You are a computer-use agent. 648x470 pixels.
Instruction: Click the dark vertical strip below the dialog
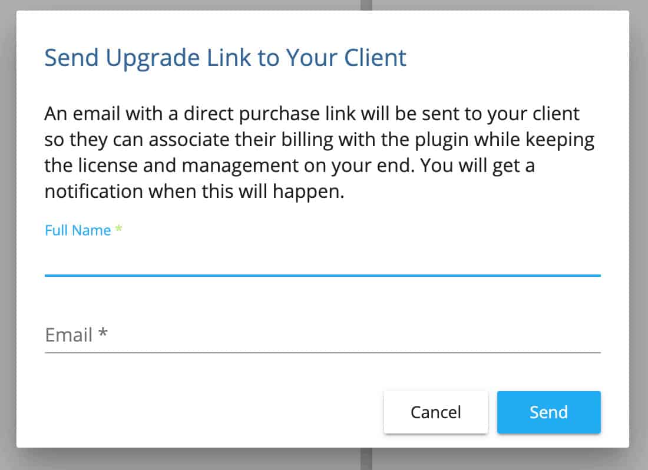click(366, 459)
